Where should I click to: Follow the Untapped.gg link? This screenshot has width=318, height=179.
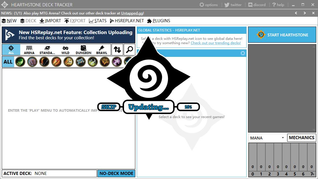132,13
